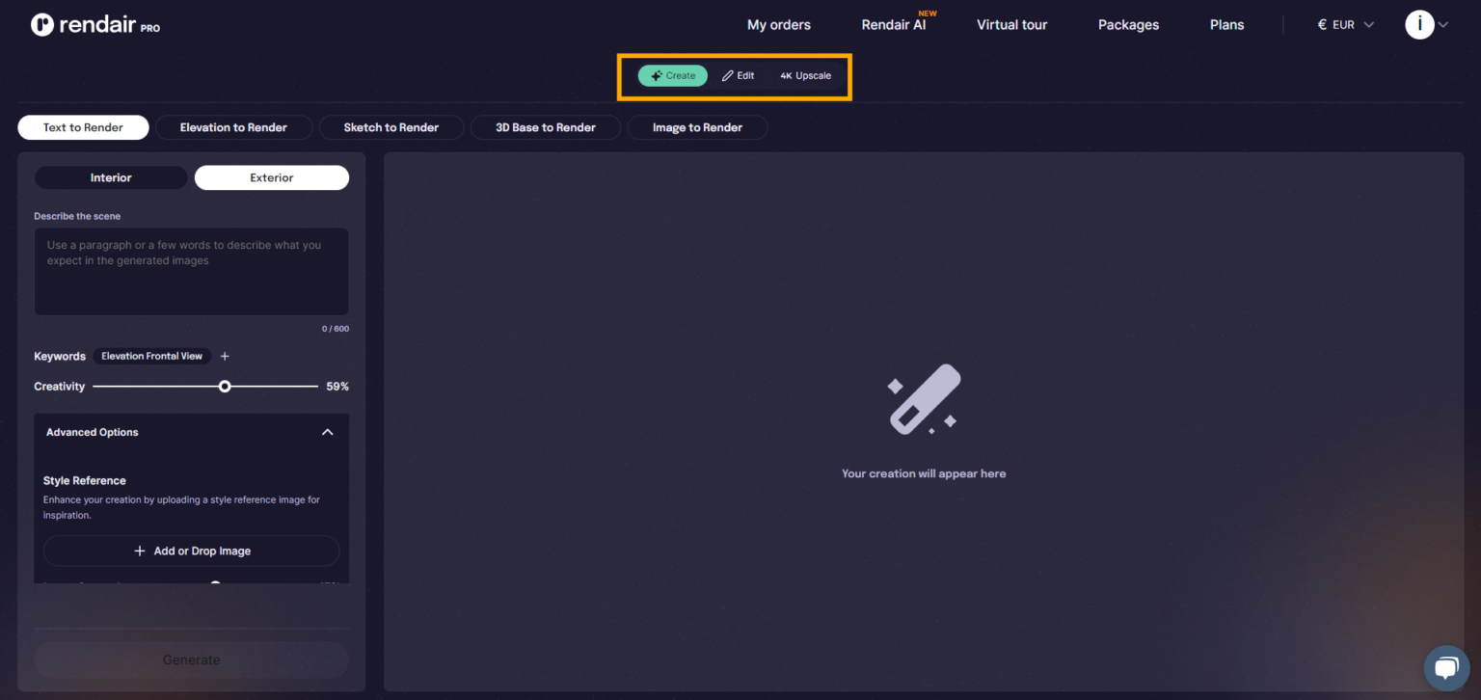This screenshot has height=700, width=1481.
Task: Toggle scene type to Interior
Action: click(111, 177)
